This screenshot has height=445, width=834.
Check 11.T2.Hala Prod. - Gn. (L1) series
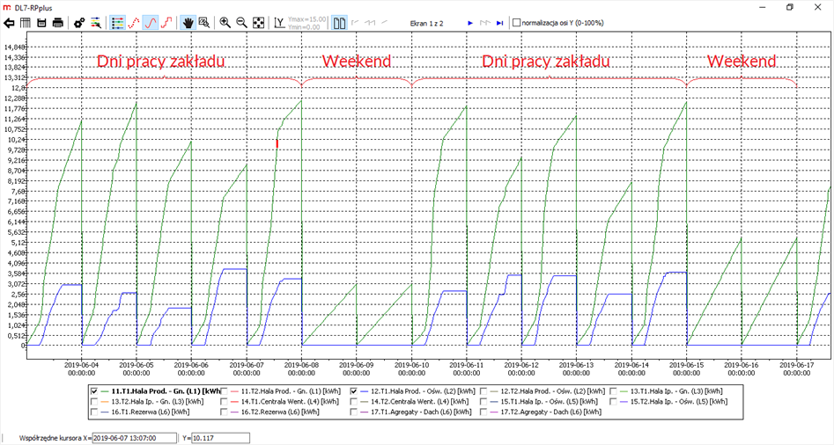click(225, 391)
